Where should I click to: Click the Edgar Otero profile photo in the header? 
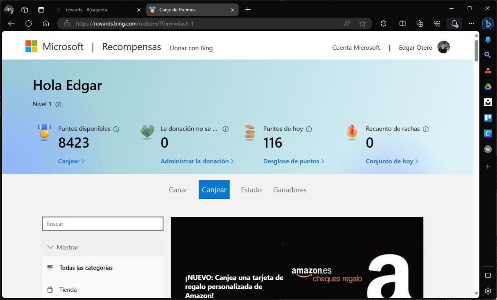pos(444,47)
